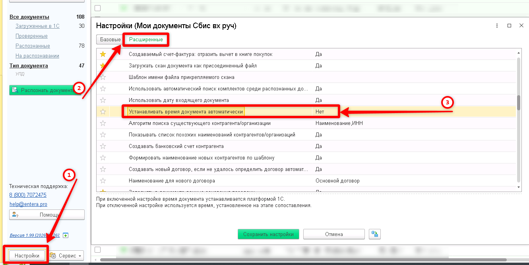Check the checkbox in the top document row
This screenshot has width=529, height=265.
click(x=98, y=8)
